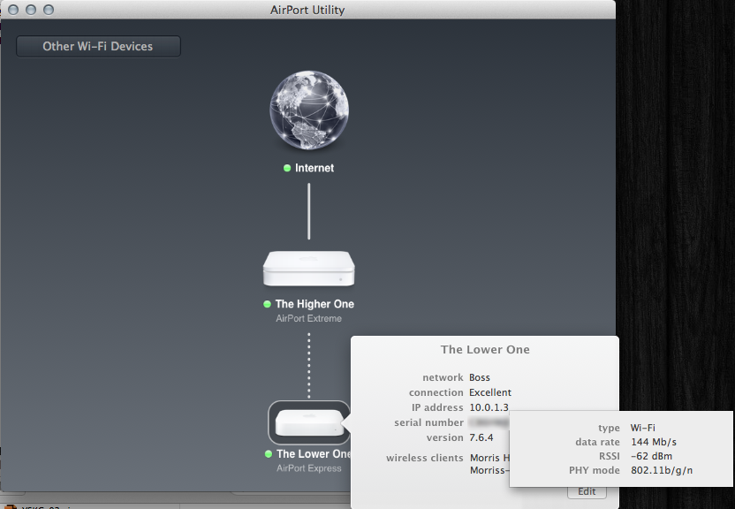
Task: Click the "AirPort Extreme" label
Action: [309, 319]
